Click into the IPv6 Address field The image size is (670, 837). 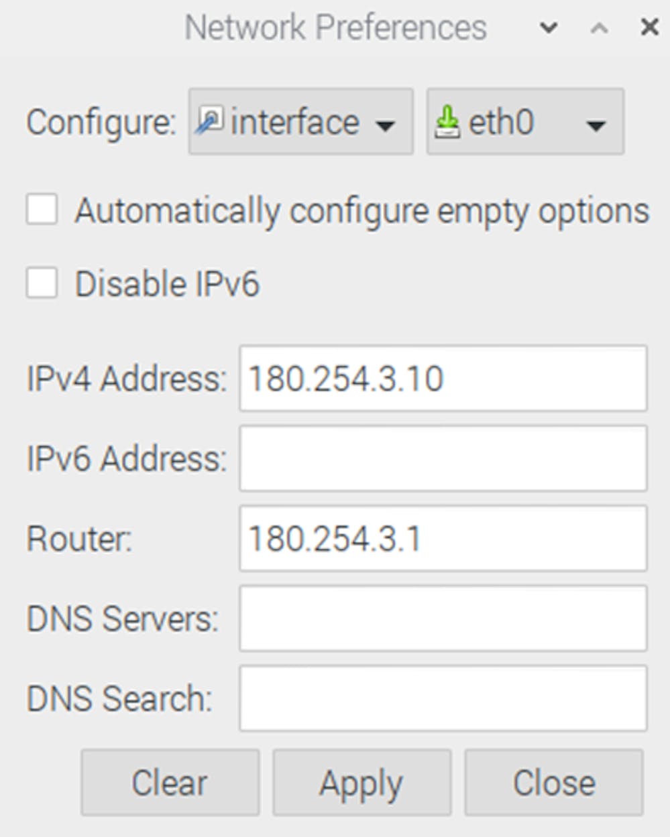pos(443,458)
